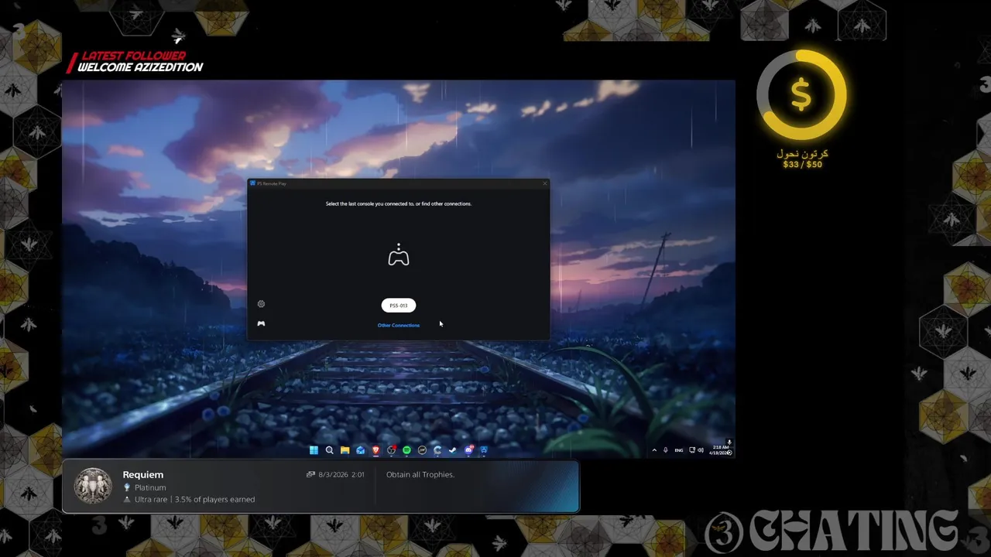
Task: Click the yellow dollar donation goal ring
Action: click(x=801, y=95)
